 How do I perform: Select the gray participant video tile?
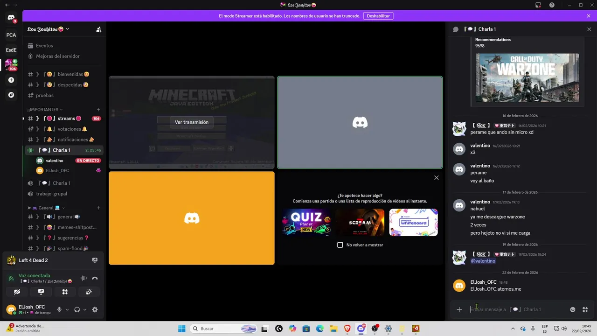(x=360, y=122)
